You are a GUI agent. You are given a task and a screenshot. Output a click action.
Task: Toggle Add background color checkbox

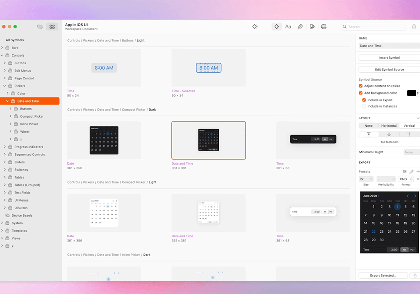360,93
